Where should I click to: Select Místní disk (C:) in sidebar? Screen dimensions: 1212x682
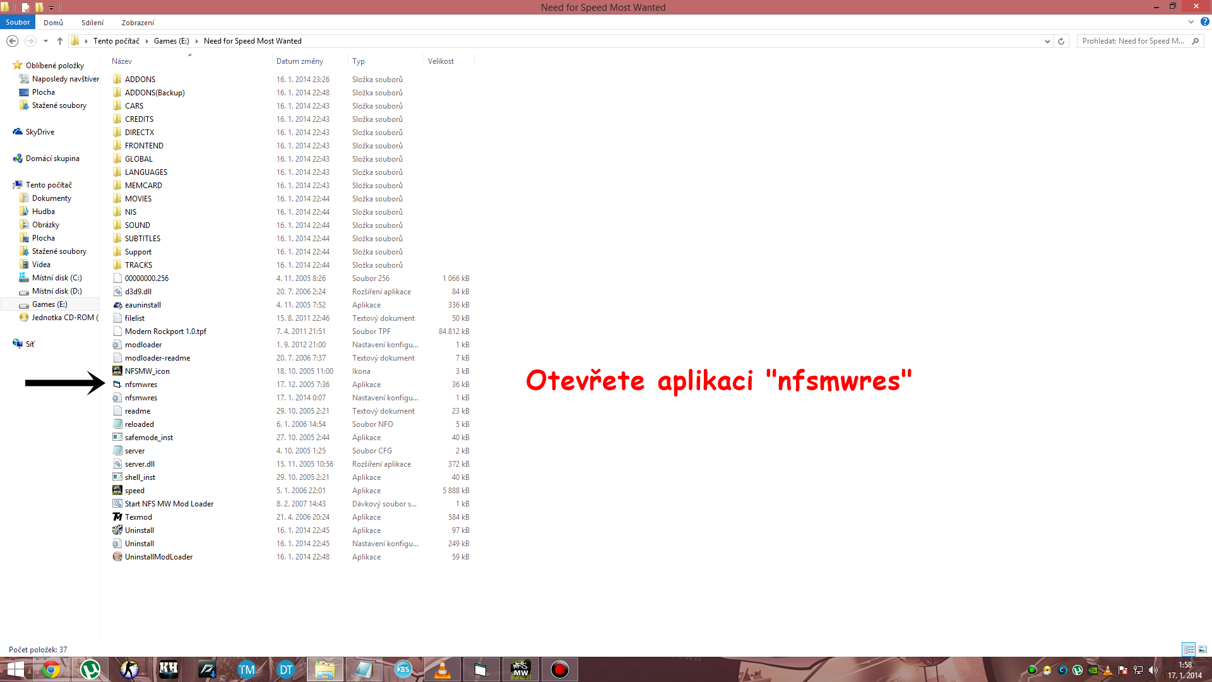pyautogui.click(x=57, y=278)
